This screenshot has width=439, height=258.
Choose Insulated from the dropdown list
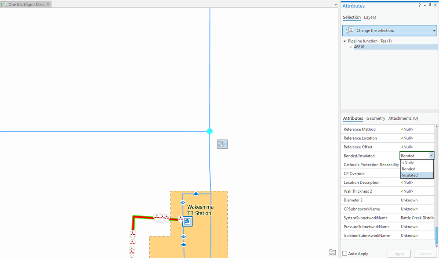coord(417,175)
